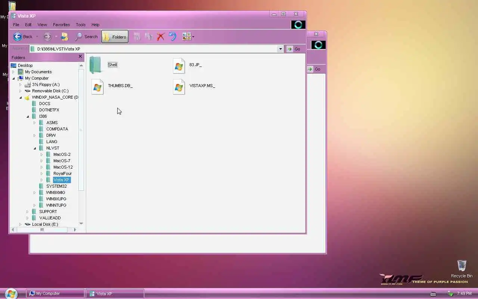Viewport: 478px width, 299px height.
Task: Open the Edit menu
Action: click(x=28, y=25)
